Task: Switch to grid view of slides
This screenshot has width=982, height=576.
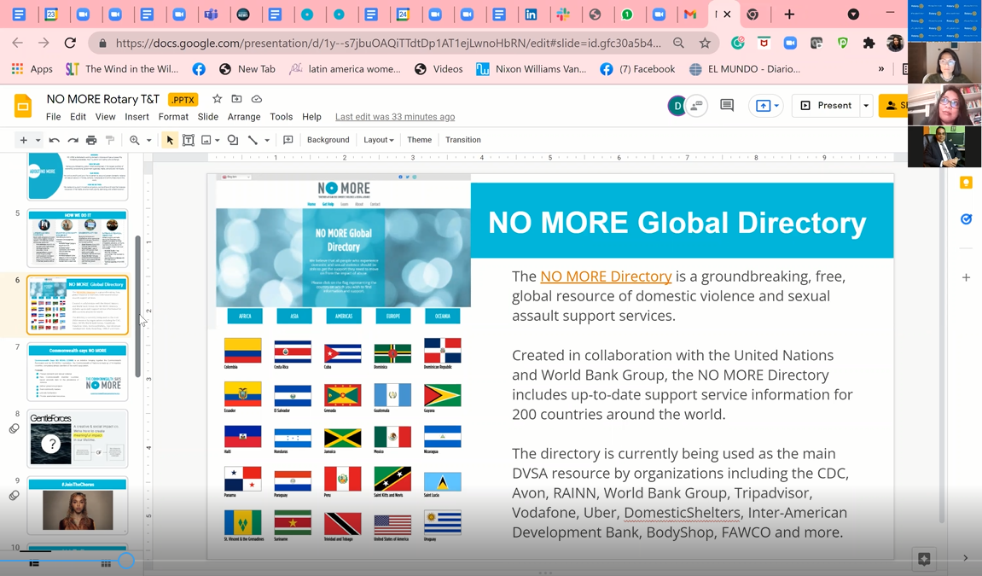Action: 106,563
